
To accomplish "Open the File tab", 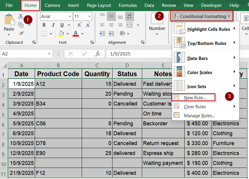I will tap(9, 5).
